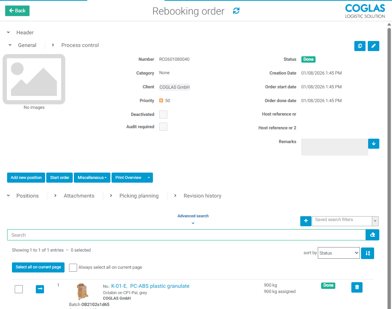Open the sort by Status dropdown
Screen dimensions: 392x309
point(338,253)
